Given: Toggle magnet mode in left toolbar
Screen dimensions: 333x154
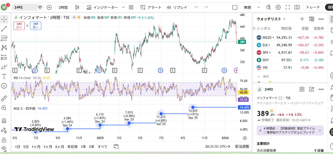Looking at the screenshot, I should coord(4,121).
